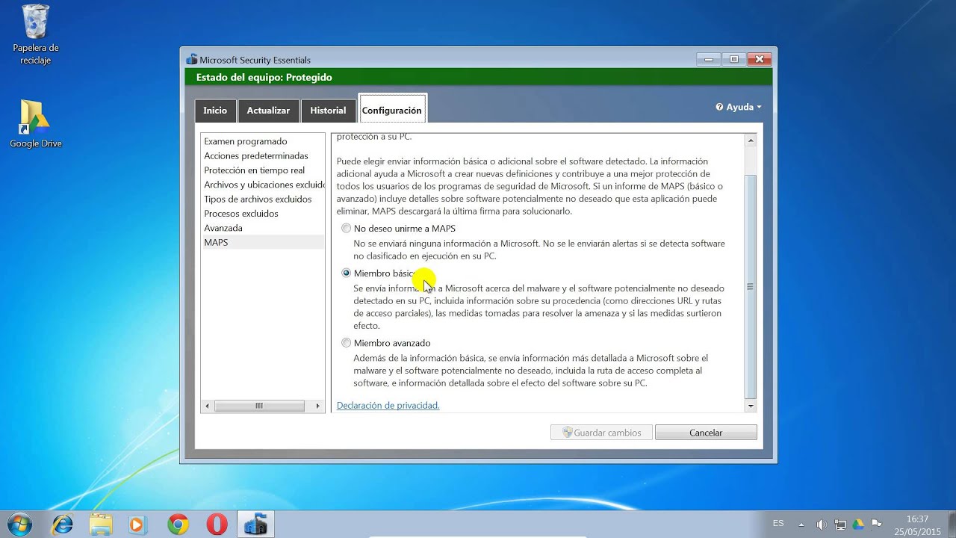Select Microsoft Security Essentials taskbar icon
Image resolution: width=956 pixels, height=538 pixels.
pyautogui.click(x=255, y=525)
